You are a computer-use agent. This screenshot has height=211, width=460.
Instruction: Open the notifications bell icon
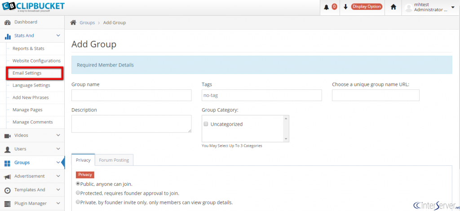click(326, 7)
